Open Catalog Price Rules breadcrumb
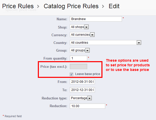 (x=71, y=6)
